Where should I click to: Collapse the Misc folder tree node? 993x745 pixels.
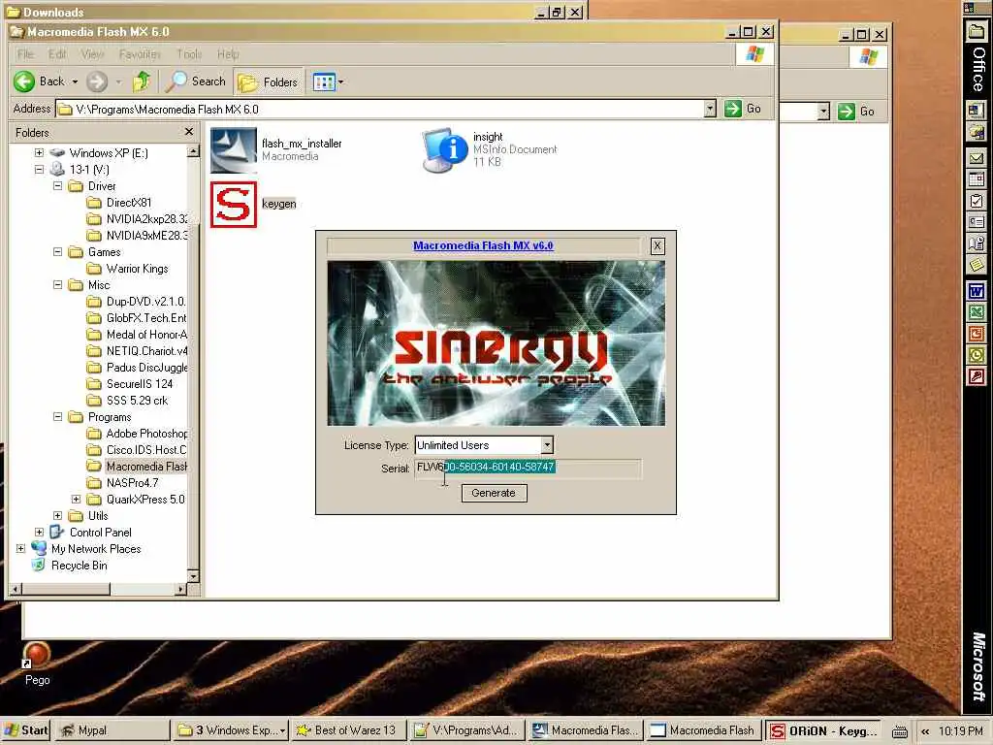57,285
